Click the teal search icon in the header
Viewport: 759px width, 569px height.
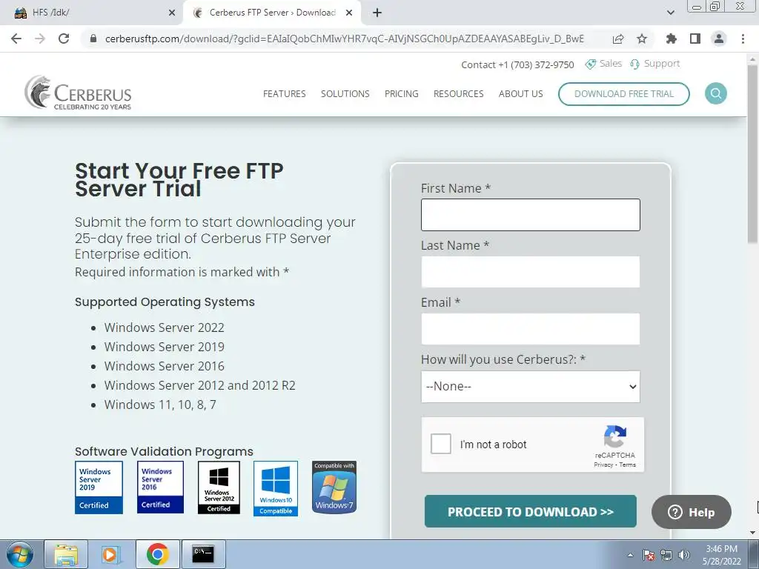tap(716, 93)
